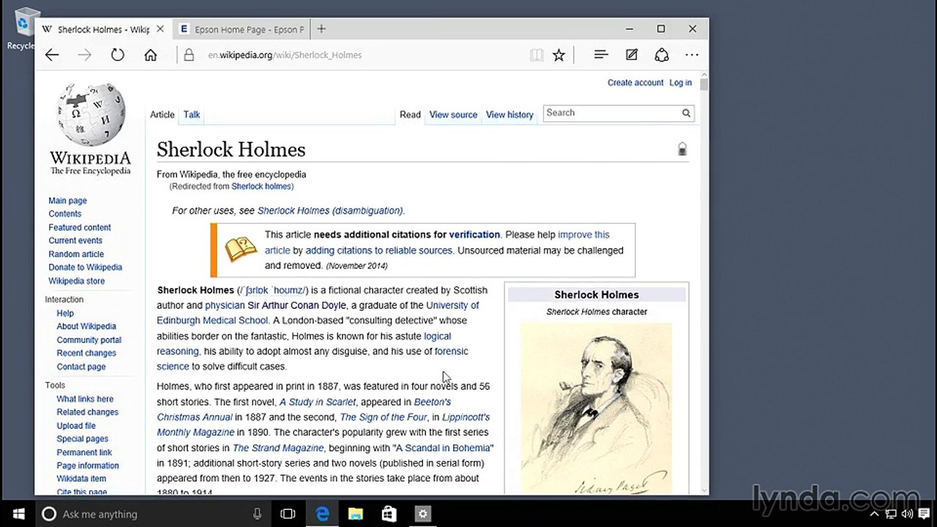This screenshot has height=527, width=937.
Task: Open the A Study in Scarlet link
Action: [x=318, y=402]
